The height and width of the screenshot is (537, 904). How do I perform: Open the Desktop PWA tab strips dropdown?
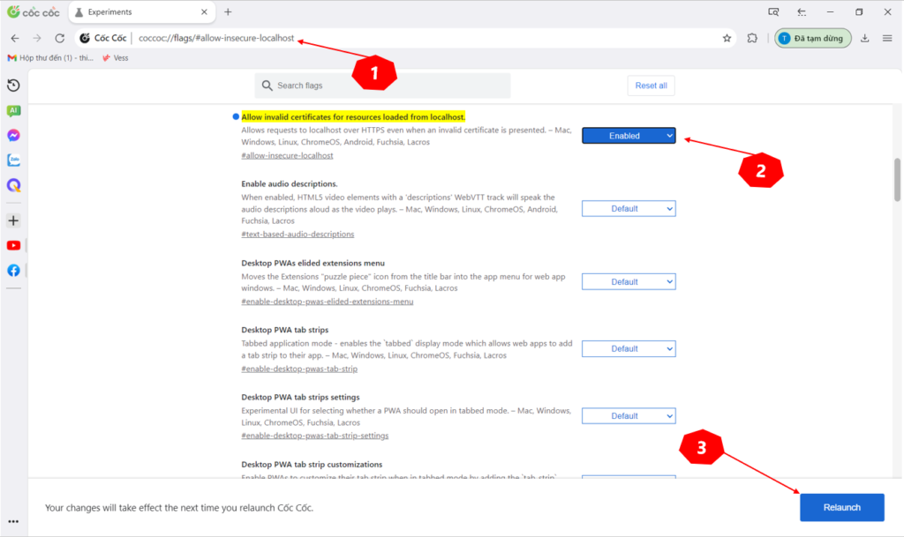pos(629,348)
